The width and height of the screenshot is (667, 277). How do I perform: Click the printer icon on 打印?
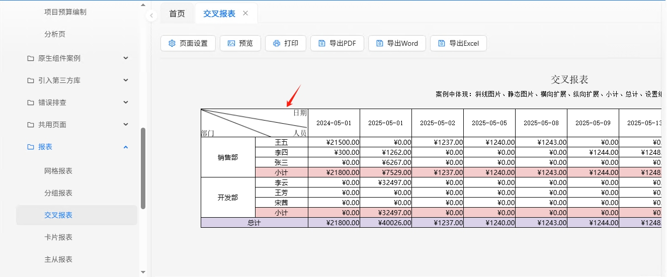277,43
